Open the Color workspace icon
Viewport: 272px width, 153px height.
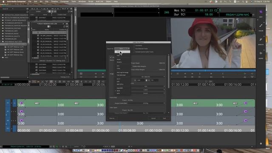coord(261,25)
